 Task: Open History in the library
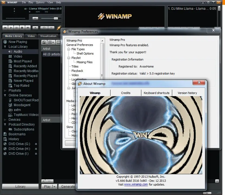(x=14, y=139)
